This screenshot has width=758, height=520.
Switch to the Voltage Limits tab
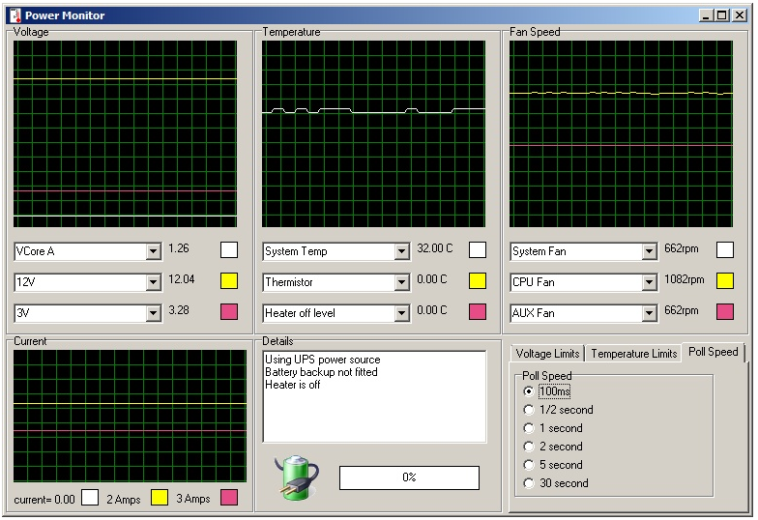point(547,354)
